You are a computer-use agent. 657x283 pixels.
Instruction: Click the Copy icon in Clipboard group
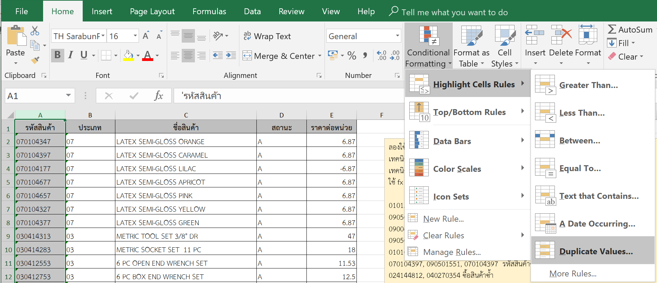click(35, 45)
